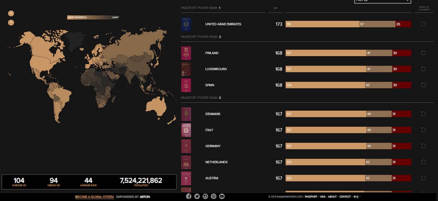Image resolution: width=438 pixels, height=201 pixels.
Task: Click the BECOME A GLOBAL CITIZEN link
Action: tap(95, 197)
